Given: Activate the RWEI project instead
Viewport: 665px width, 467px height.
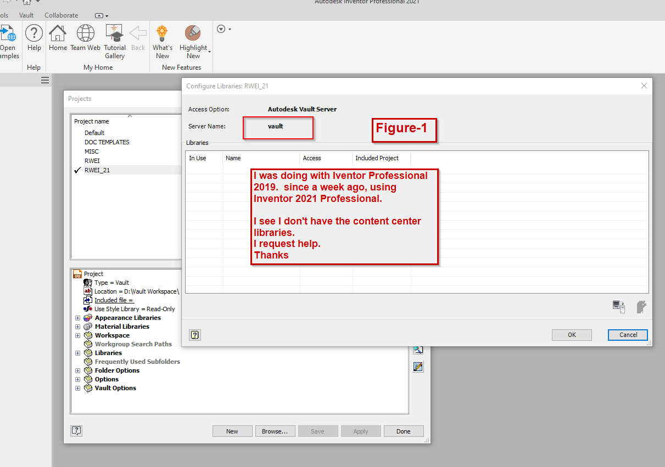Looking at the screenshot, I should click(x=92, y=160).
